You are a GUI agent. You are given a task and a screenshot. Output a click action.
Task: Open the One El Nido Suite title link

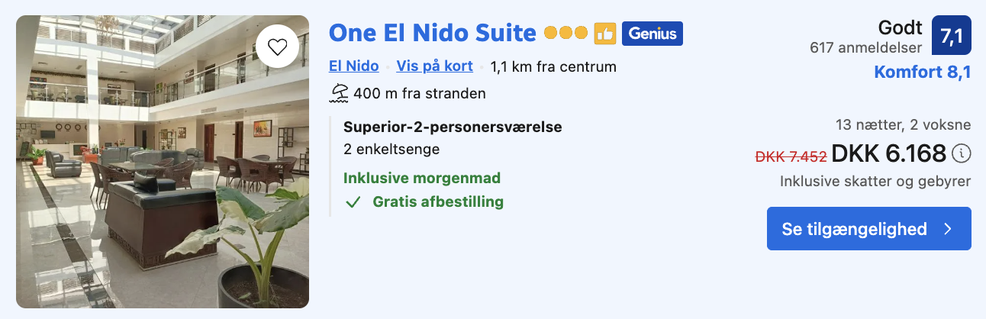pos(433,33)
